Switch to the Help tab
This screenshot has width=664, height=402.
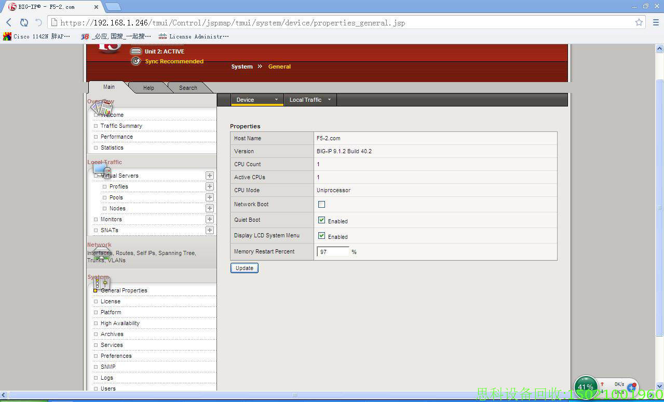click(148, 88)
